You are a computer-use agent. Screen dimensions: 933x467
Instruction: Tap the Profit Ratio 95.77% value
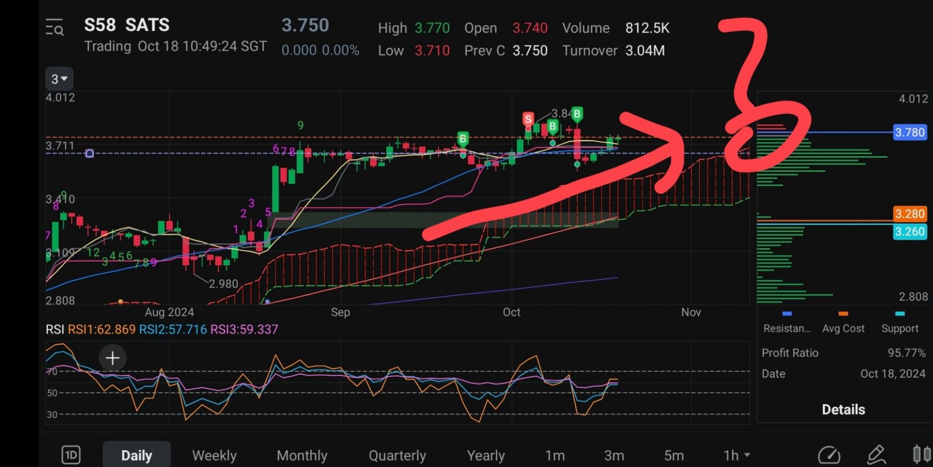(x=906, y=353)
